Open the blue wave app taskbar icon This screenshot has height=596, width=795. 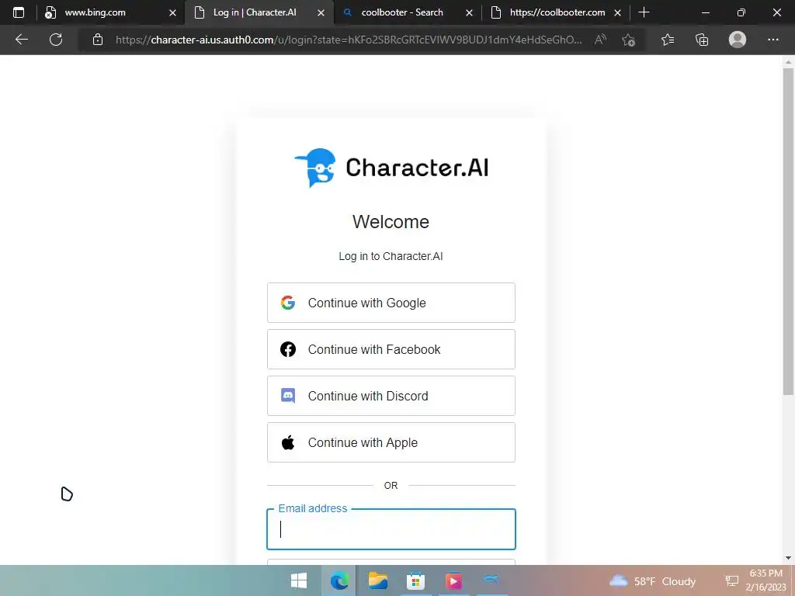pyautogui.click(x=491, y=579)
